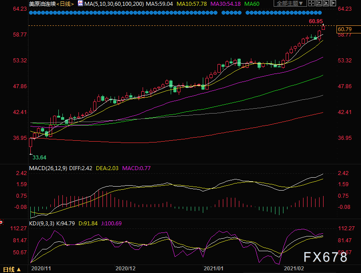Click the 2021/01 date on time axis
Screen dimensions: 361x273
pos(213,269)
